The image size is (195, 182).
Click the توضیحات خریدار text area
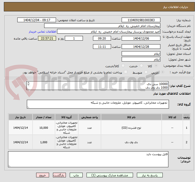point(88,159)
